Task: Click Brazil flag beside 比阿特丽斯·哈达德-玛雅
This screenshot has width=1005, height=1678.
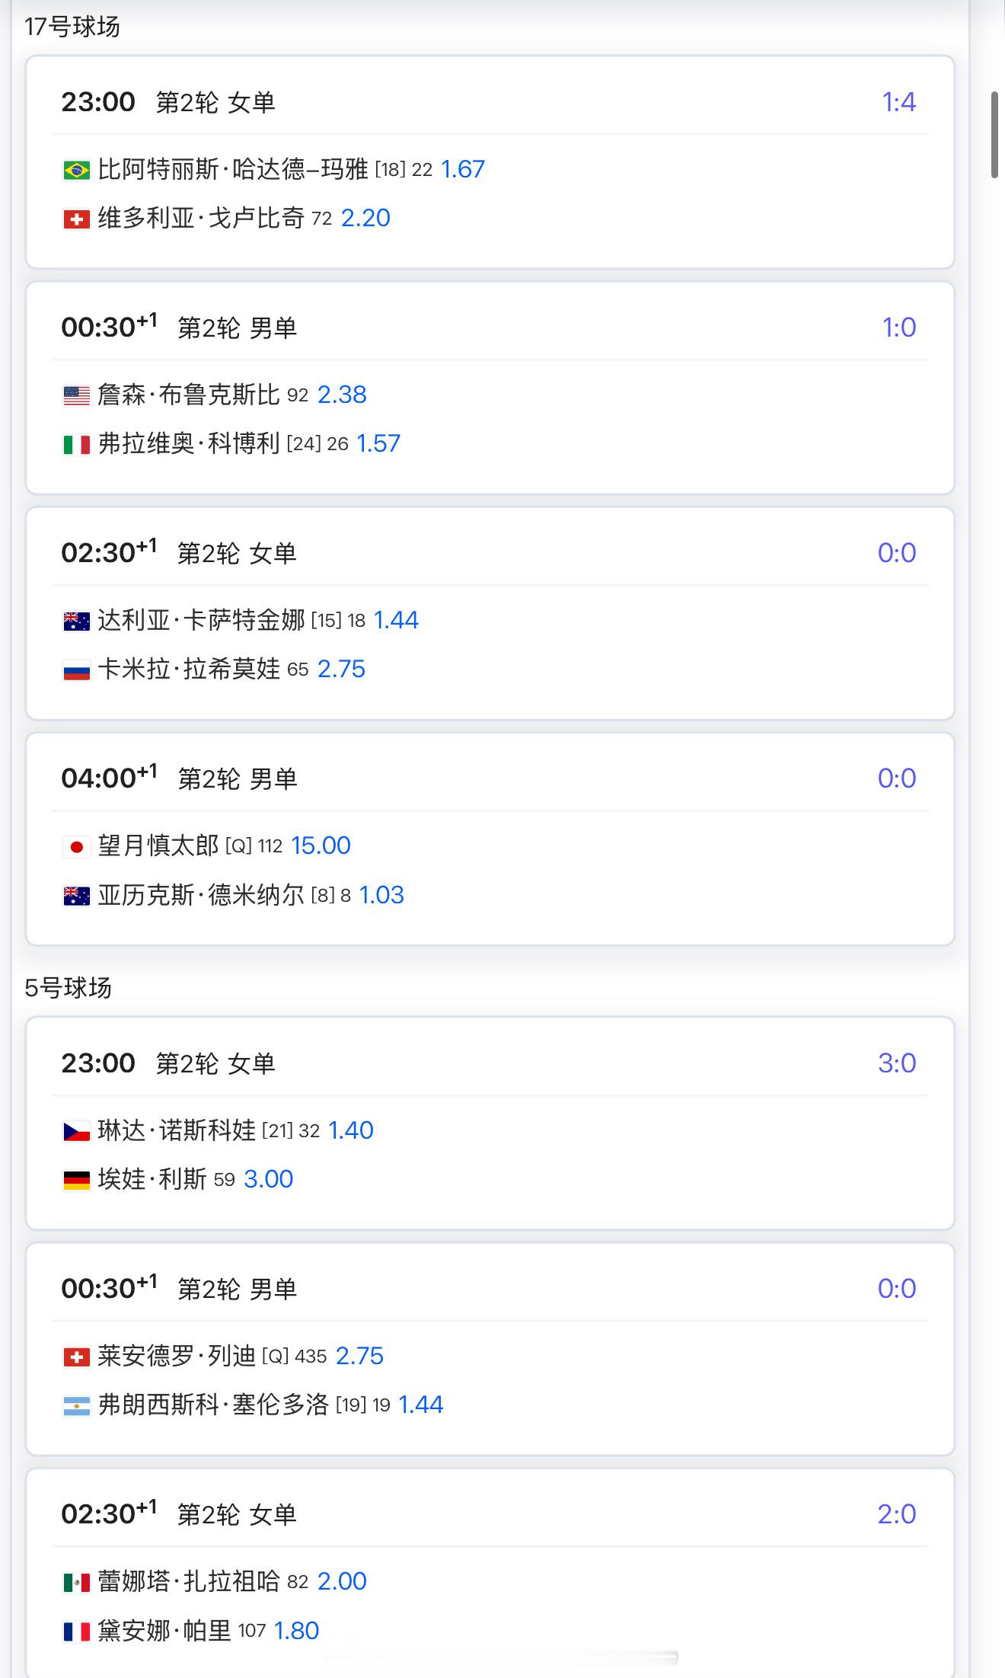Action: (76, 170)
